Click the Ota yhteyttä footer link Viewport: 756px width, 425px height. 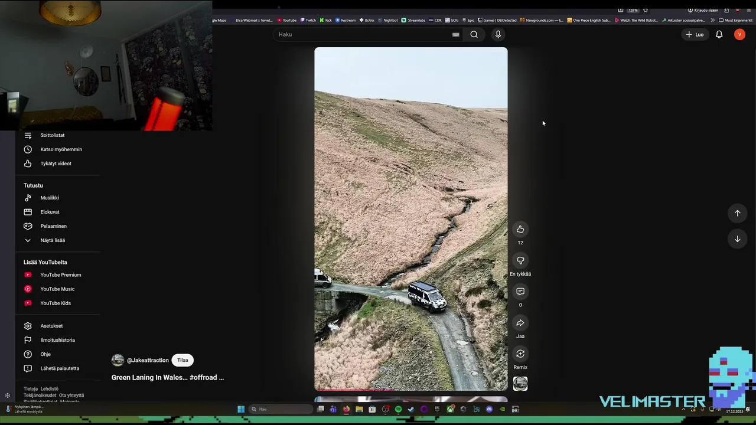click(71, 395)
